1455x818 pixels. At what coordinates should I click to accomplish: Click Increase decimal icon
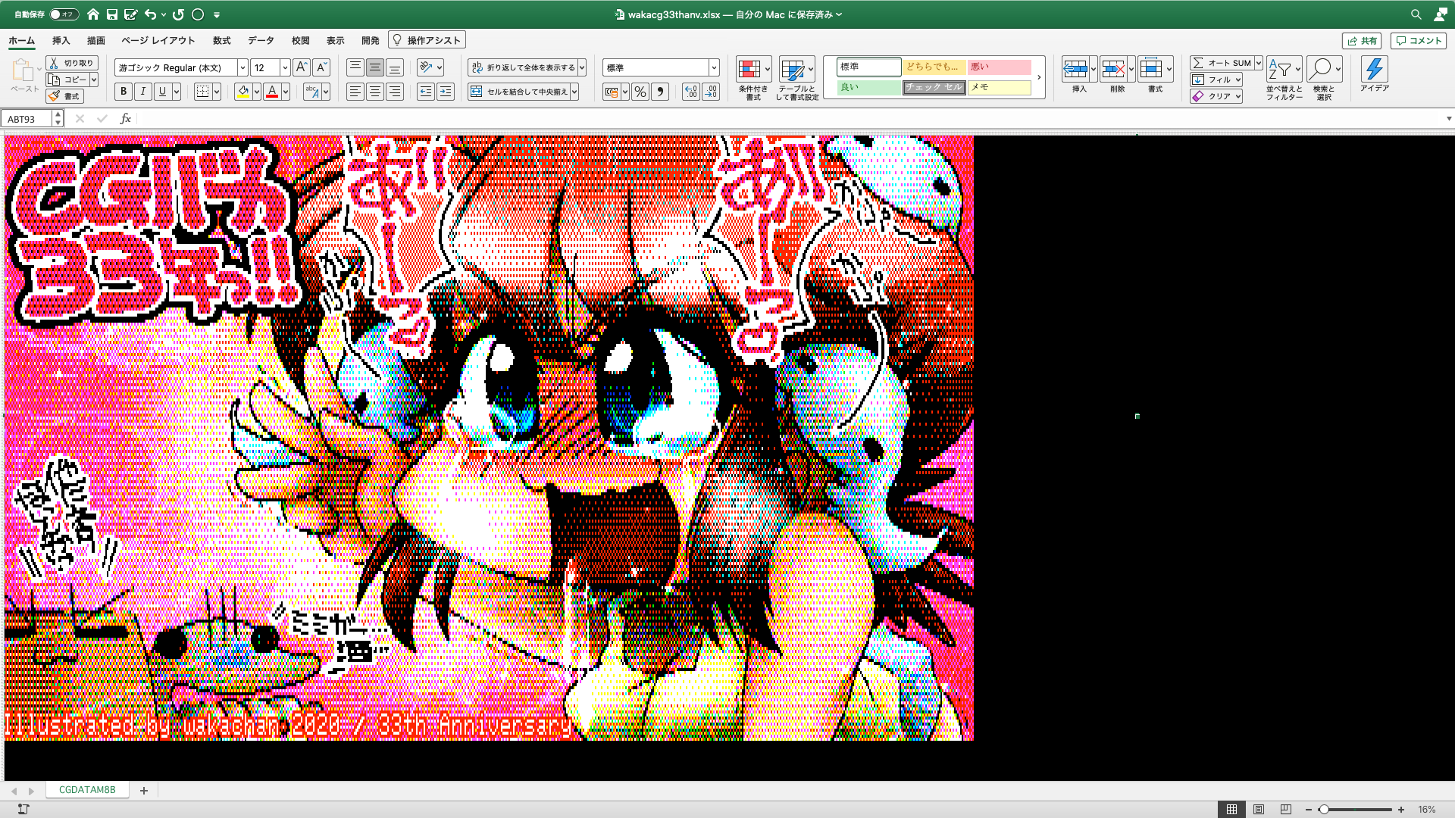(690, 92)
